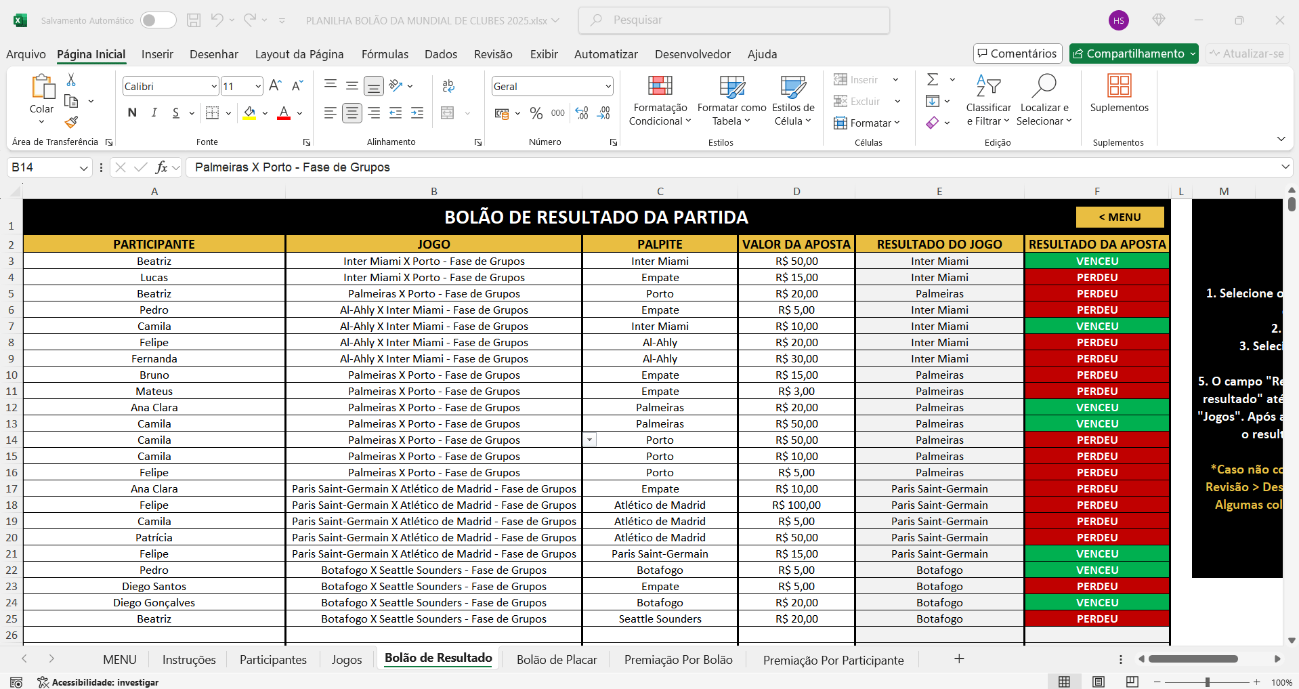This screenshot has height=689, width=1299.
Task: Open the Calibri font name dropdown
Action: pyautogui.click(x=214, y=86)
